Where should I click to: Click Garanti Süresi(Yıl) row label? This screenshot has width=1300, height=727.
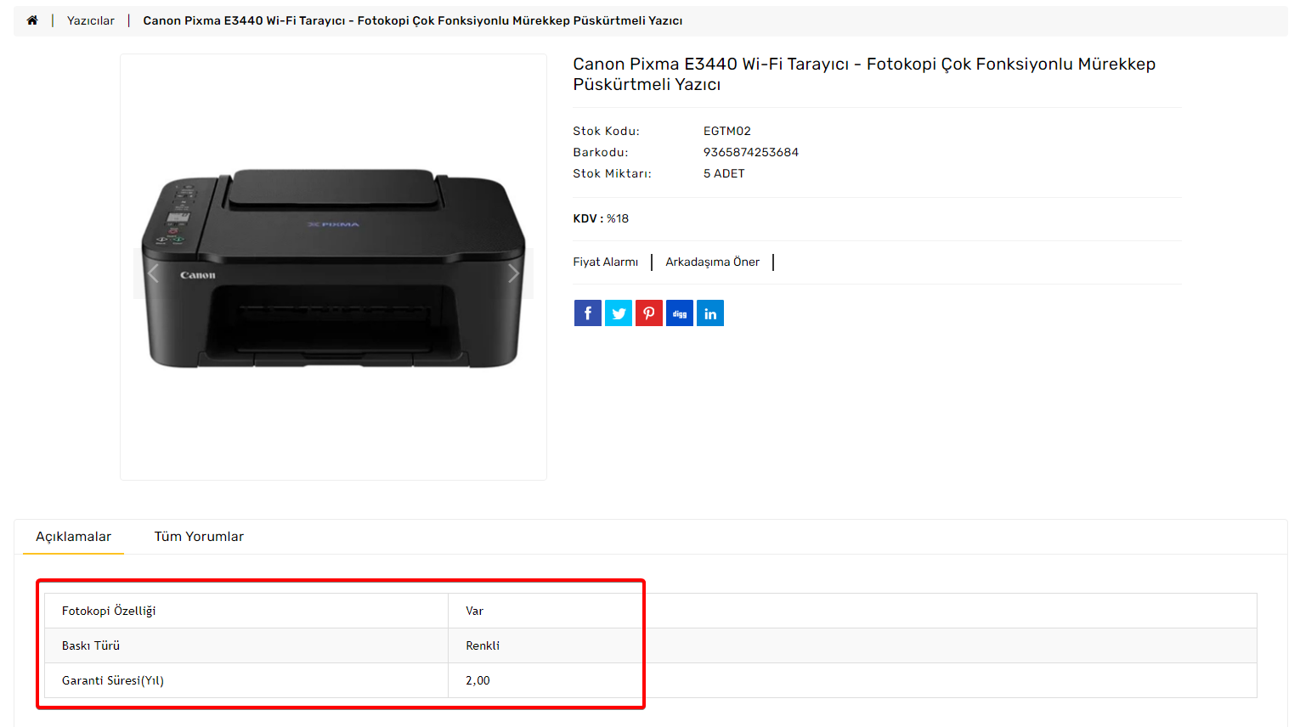coord(113,680)
